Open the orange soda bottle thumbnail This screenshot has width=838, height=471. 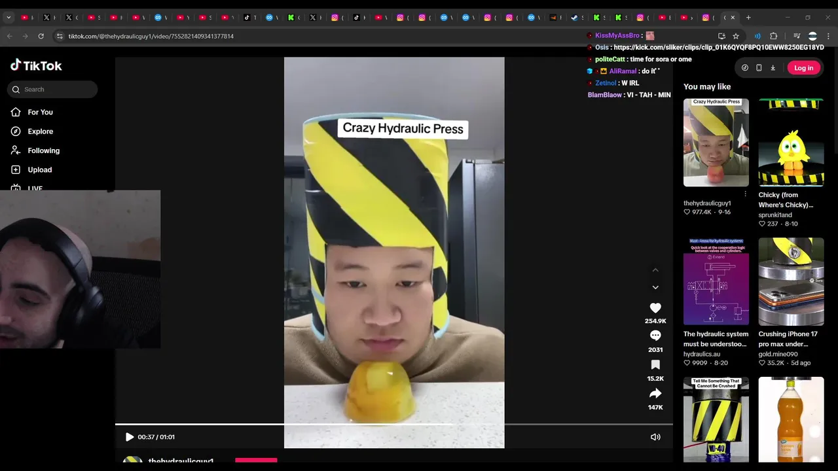[x=791, y=420]
